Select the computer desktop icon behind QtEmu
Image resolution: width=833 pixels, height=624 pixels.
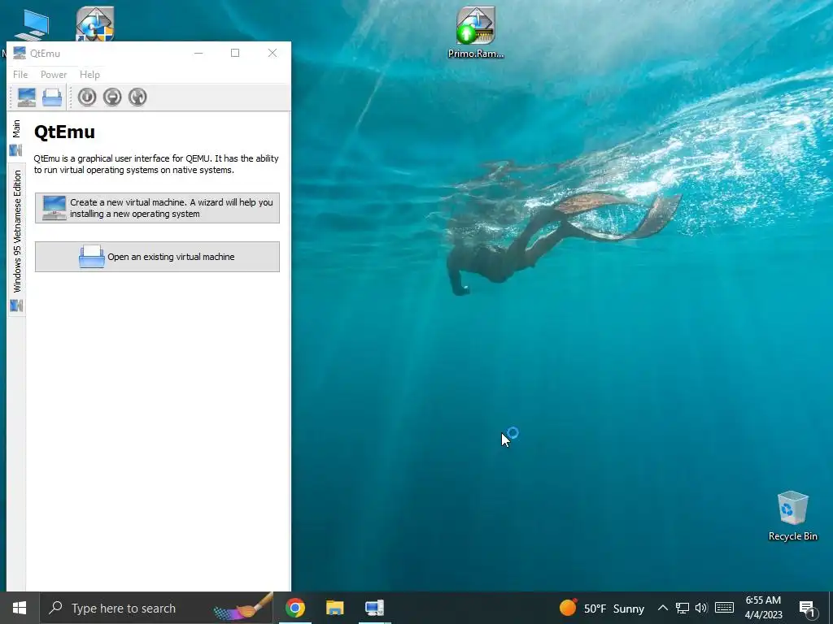tap(33, 24)
